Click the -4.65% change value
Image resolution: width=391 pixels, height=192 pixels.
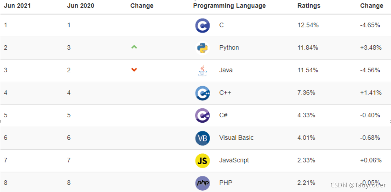tap(370, 25)
